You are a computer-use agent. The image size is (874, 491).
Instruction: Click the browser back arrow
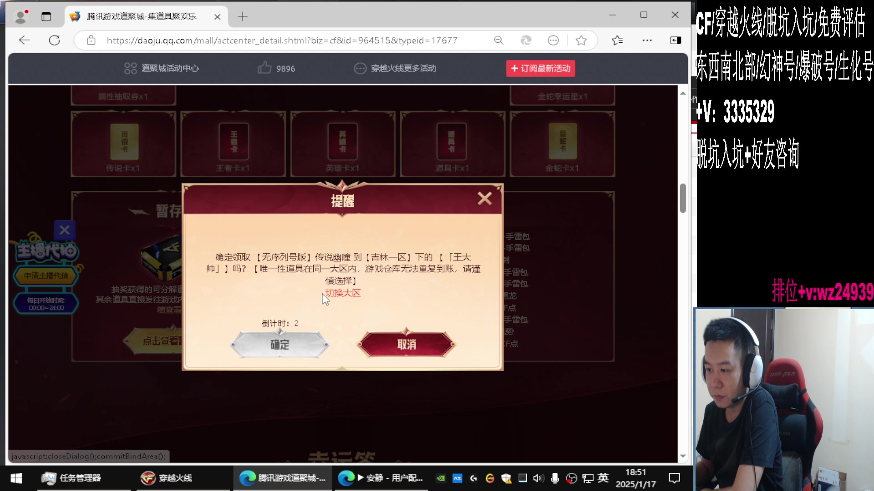pyautogui.click(x=25, y=40)
